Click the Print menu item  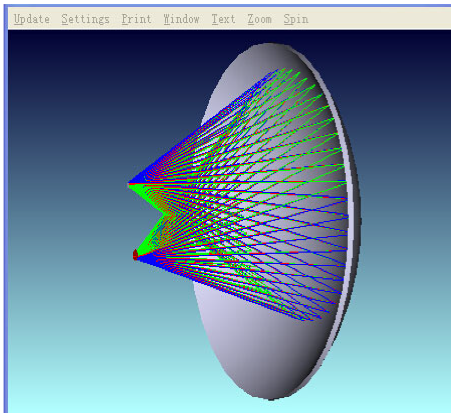[x=136, y=19]
